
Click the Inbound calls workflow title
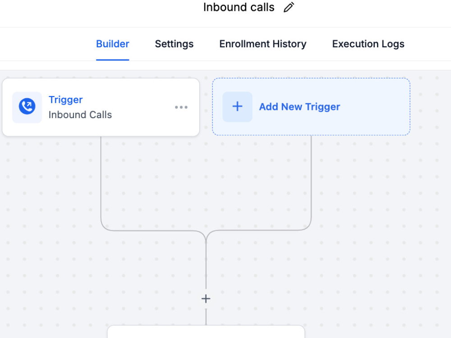(x=239, y=7)
